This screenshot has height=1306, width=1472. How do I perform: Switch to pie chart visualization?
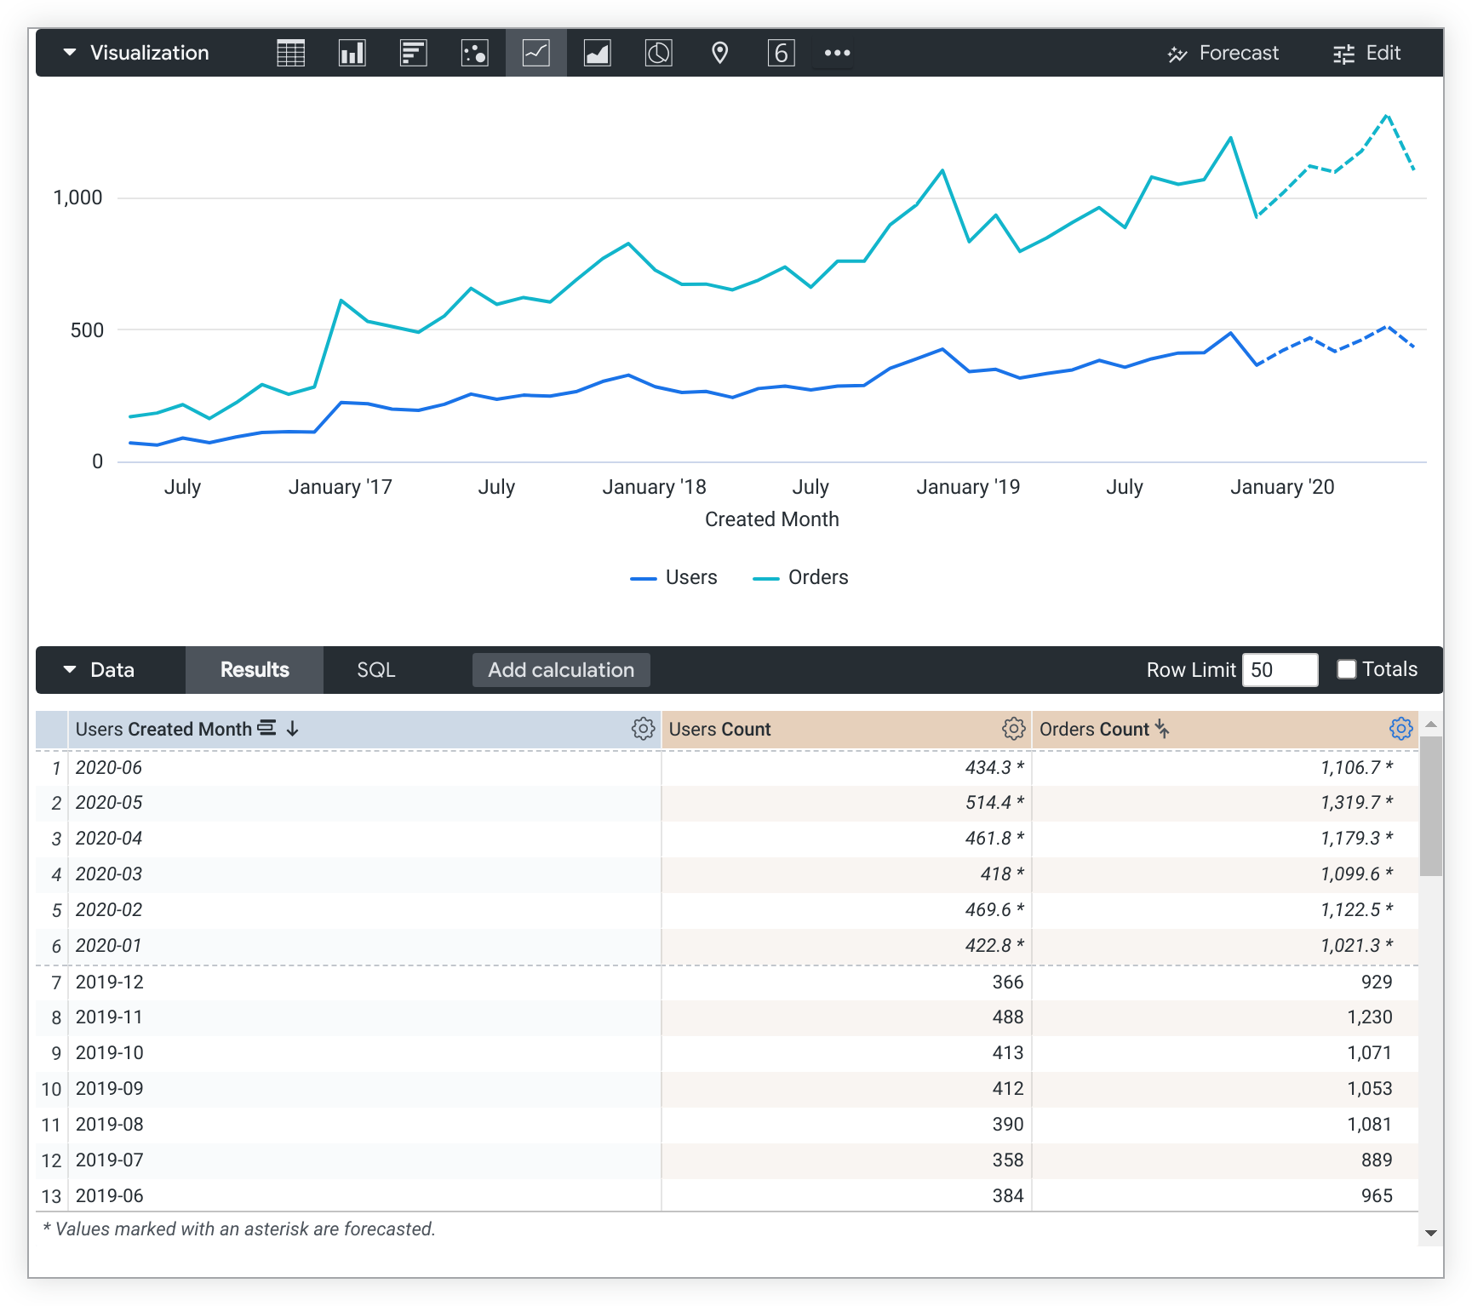click(658, 53)
